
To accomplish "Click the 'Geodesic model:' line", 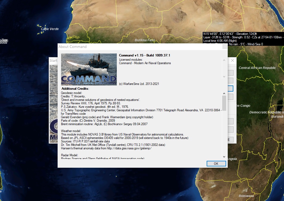I will click(71, 93).
